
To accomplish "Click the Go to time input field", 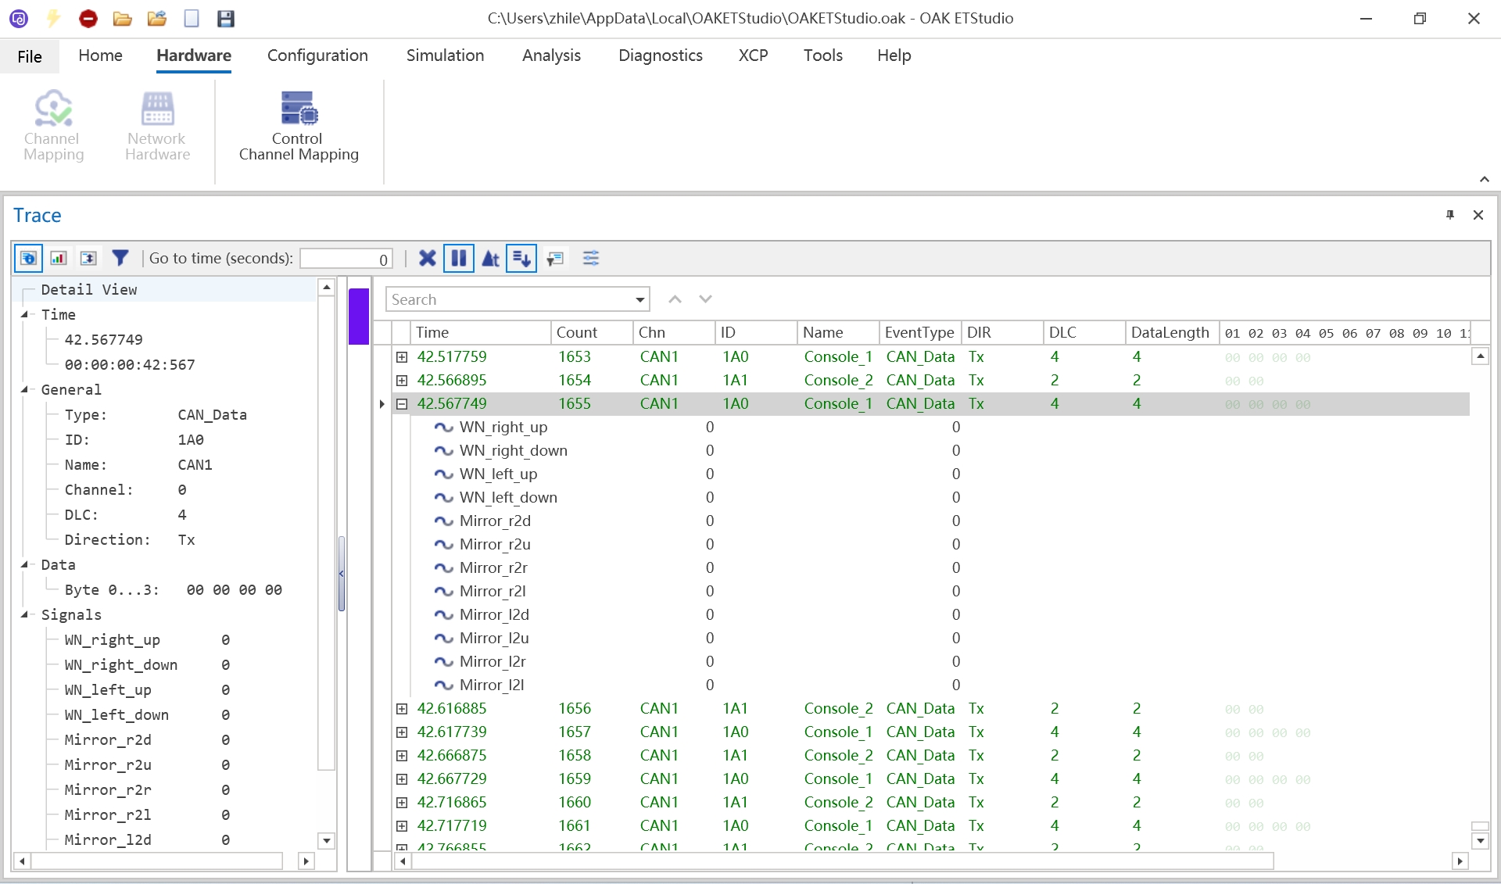I will (x=345, y=259).
